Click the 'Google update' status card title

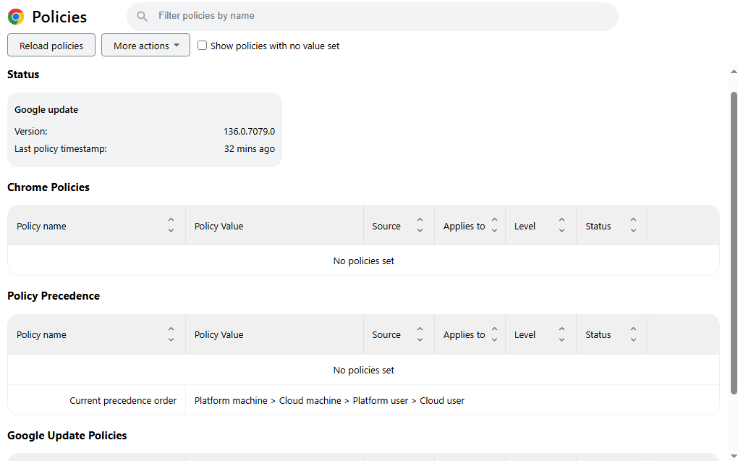46,110
